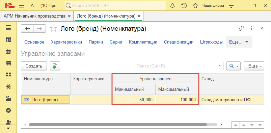This screenshot has width=271, height=133.
Task: Go forward with right arrow button
Action: [x=39, y=29]
